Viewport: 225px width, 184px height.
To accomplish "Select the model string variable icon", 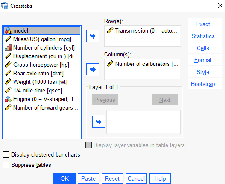I will 8,31.
